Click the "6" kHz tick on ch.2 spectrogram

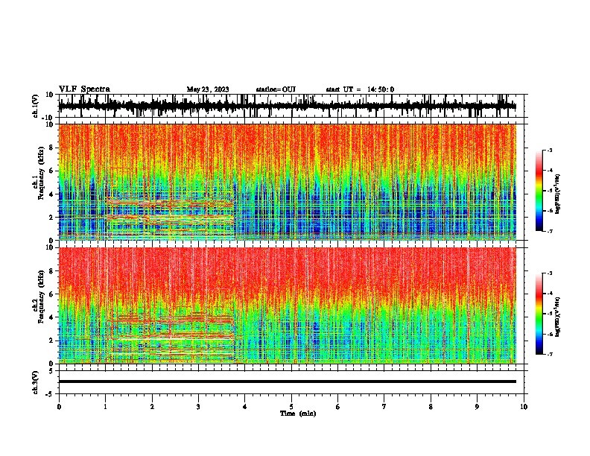[x=51, y=294]
